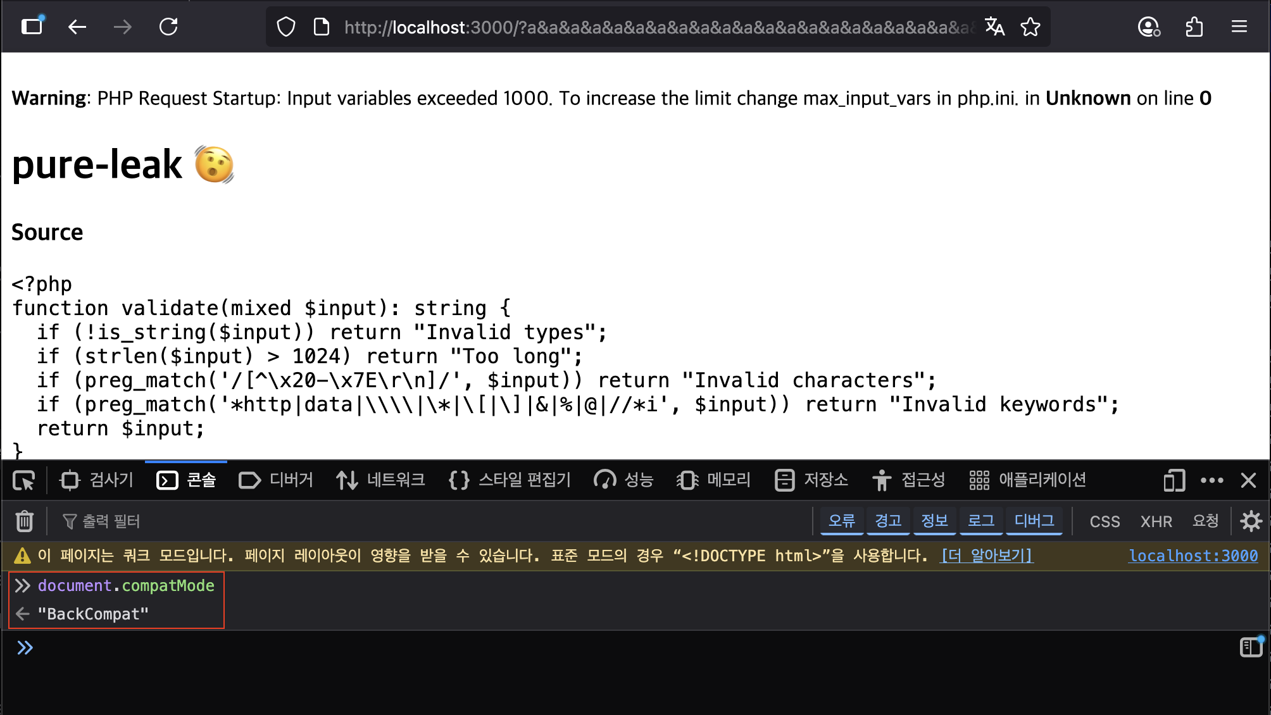Toggle the 오류 (errors) filter
1271x715 pixels.
coord(841,521)
